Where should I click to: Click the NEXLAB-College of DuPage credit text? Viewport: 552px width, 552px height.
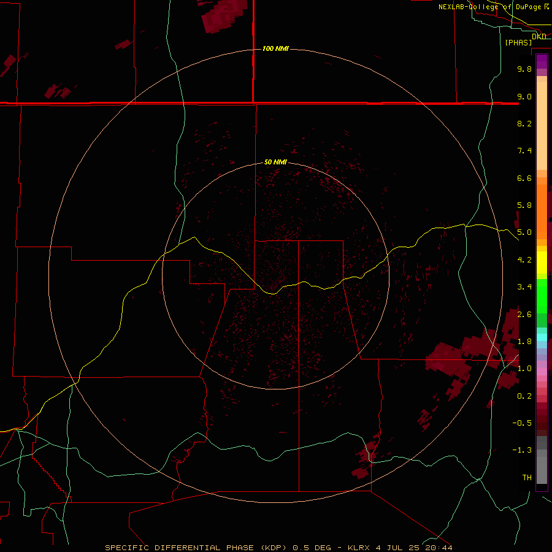click(x=489, y=7)
